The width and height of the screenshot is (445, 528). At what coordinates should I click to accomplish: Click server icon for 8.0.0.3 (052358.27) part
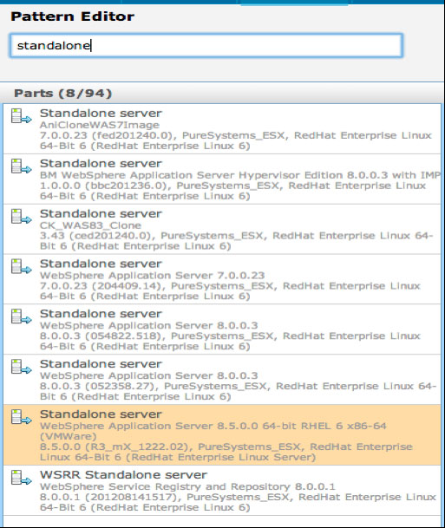click(21, 367)
